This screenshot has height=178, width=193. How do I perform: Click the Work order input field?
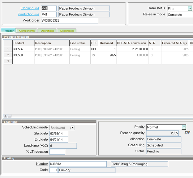pos(69,20)
